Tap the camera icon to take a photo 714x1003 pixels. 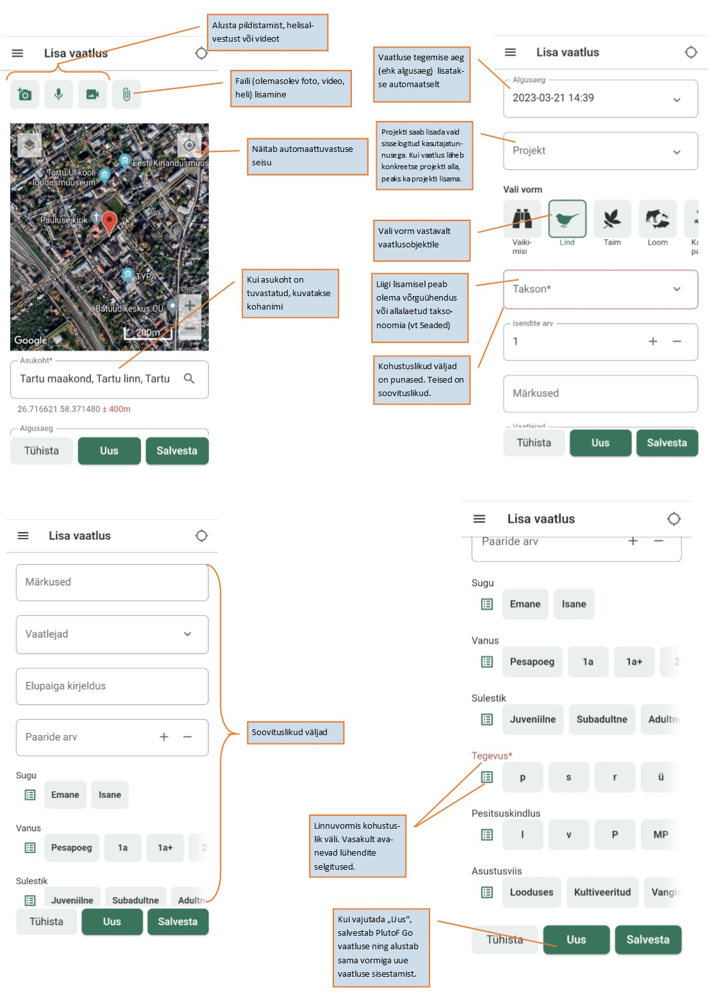point(24,95)
